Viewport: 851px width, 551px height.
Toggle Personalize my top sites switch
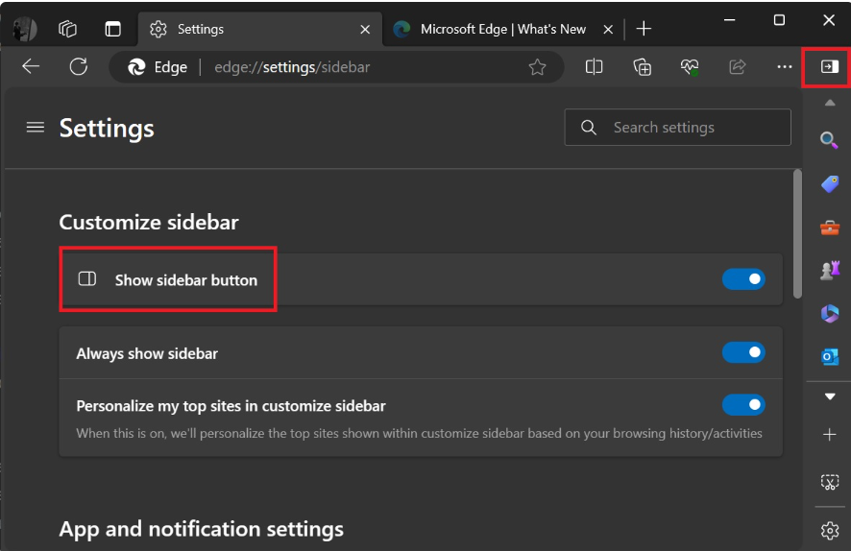[x=743, y=404]
